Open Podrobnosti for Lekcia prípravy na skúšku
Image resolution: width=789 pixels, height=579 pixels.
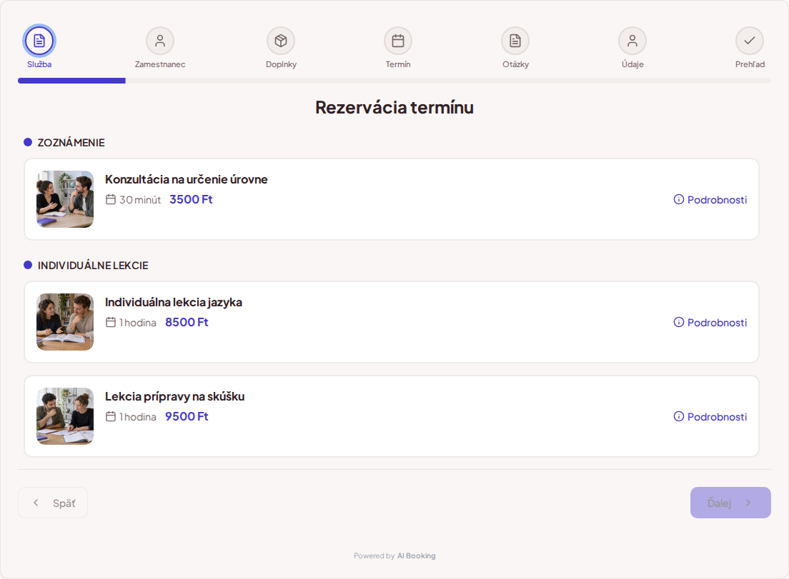[x=710, y=417]
